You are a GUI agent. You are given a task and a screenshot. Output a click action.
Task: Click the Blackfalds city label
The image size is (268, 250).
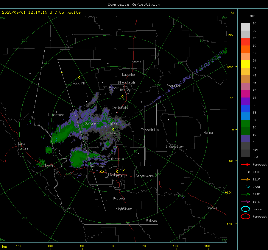[127, 82]
